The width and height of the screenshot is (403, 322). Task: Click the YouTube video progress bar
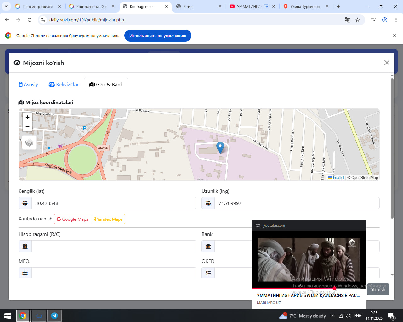click(293, 288)
